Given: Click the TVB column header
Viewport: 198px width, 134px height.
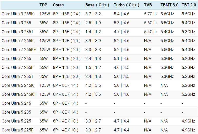Looking at the screenshot, I should [148, 5].
